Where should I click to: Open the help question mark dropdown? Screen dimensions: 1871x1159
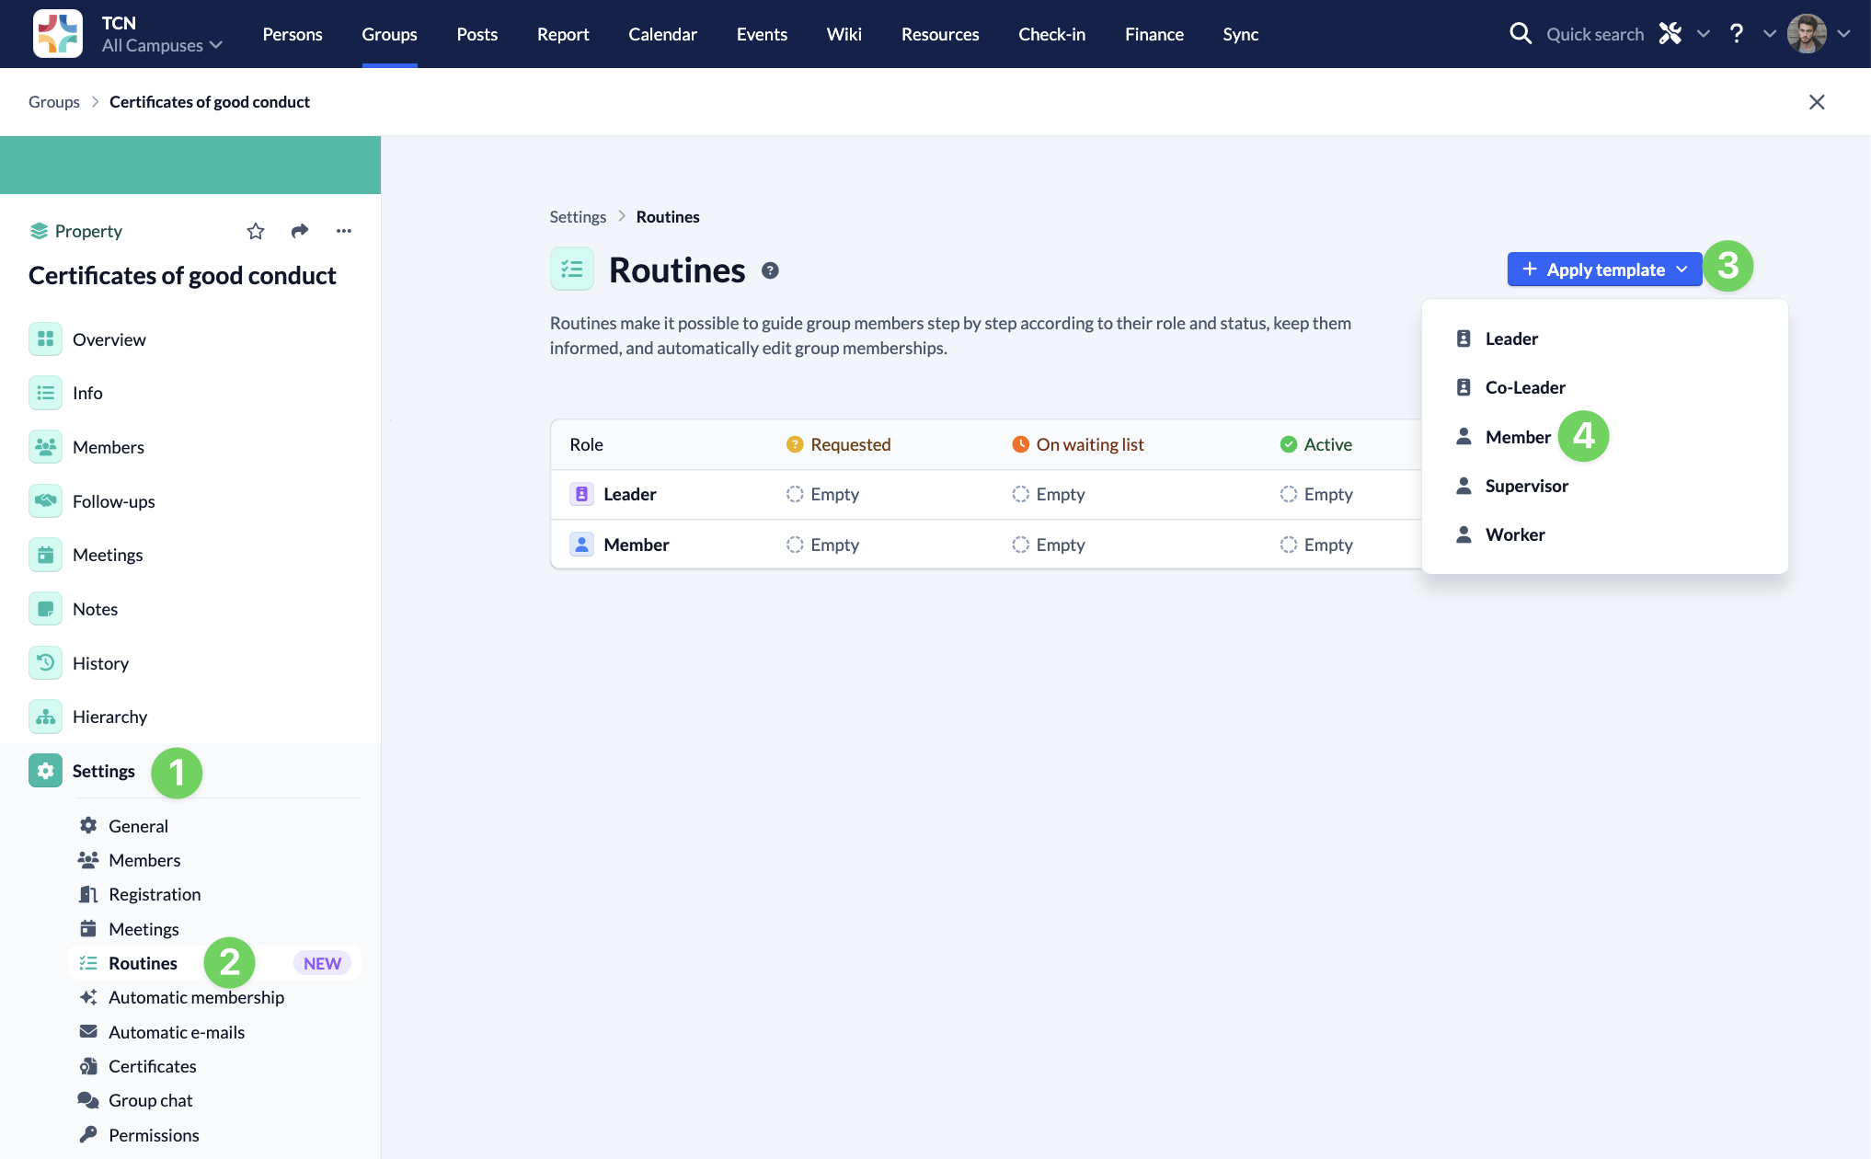(x=1737, y=34)
